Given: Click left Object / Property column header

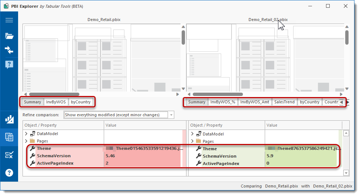Looking at the screenshot, I should pyautogui.click(x=64, y=125).
